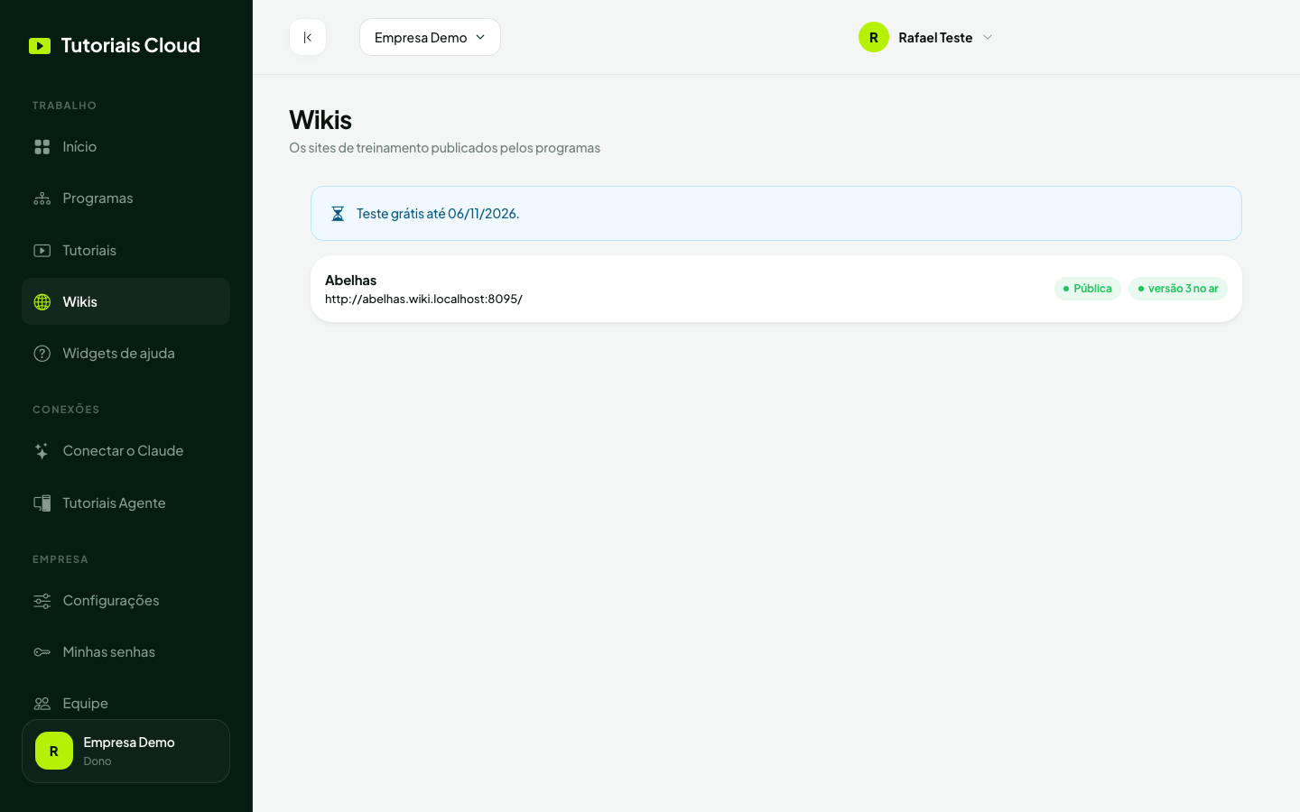Click the Teste grátis até 06/11/2026 text

click(x=438, y=214)
